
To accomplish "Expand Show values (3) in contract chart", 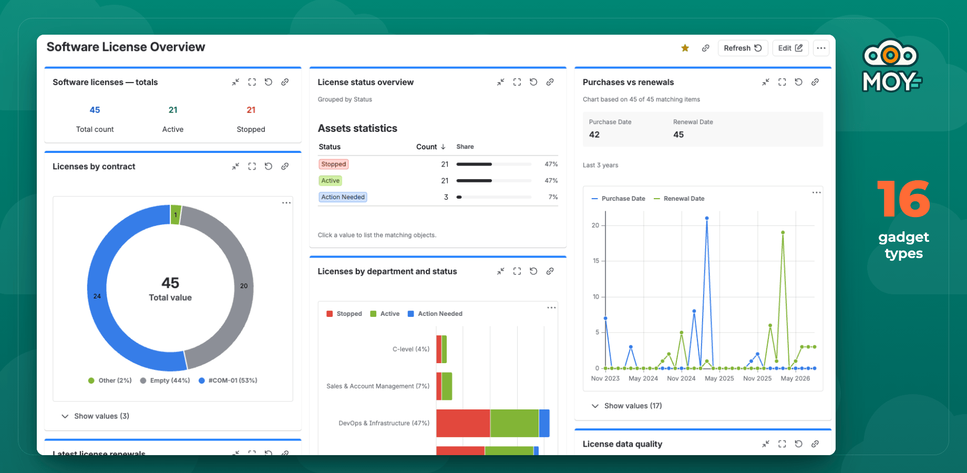I will tap(95, 416).
